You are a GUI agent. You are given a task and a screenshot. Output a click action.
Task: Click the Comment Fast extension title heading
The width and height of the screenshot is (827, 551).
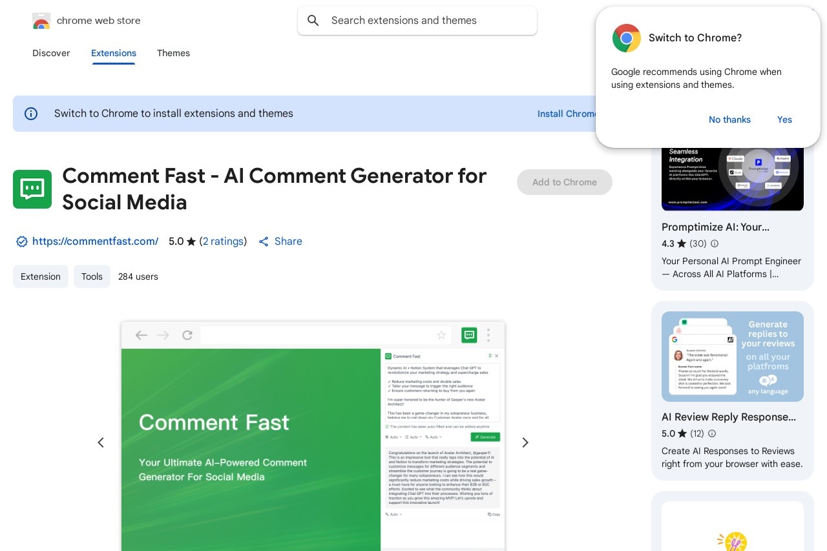(275, 189)
